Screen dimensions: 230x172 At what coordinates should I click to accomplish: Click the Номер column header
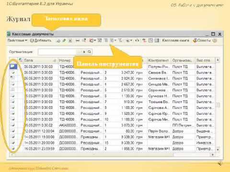pos(66,60)
